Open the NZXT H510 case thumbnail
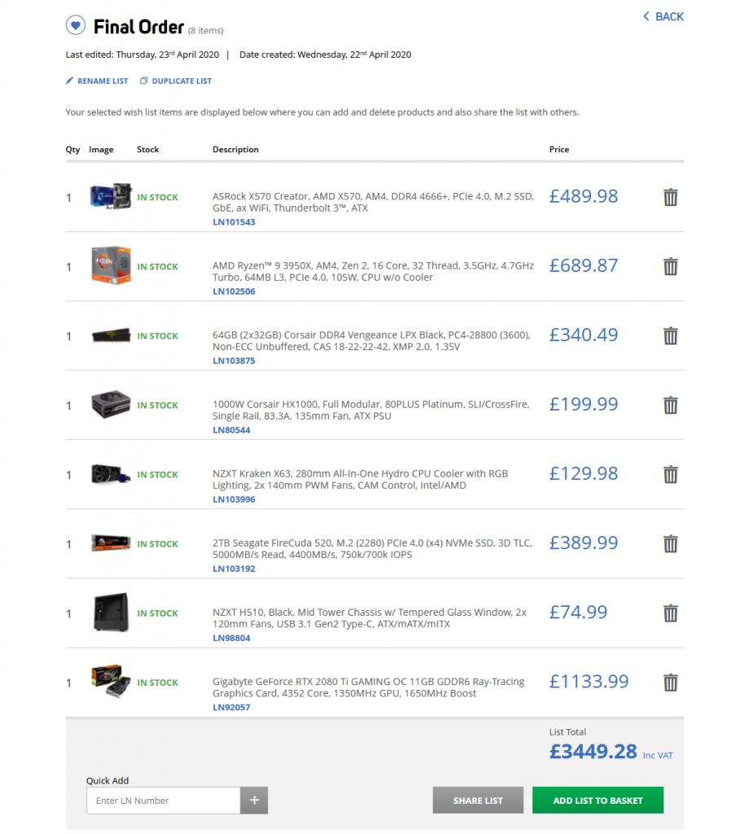The image size is (740, 834). pos(111,612)
